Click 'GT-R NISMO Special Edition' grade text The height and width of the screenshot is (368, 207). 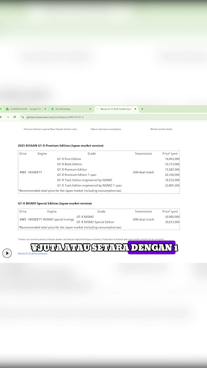95,222
